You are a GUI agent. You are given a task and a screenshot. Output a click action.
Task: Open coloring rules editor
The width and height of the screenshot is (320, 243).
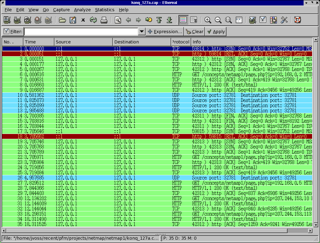(273, 20)
